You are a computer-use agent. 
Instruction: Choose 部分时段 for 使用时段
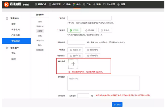(92, 56)
